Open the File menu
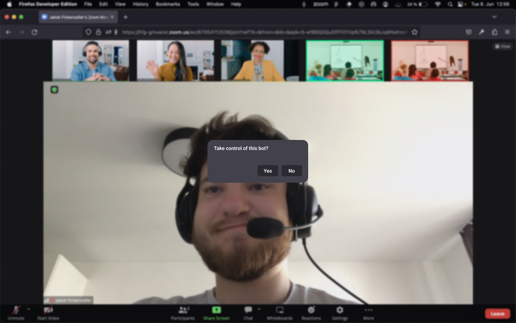 coord(88,4)
